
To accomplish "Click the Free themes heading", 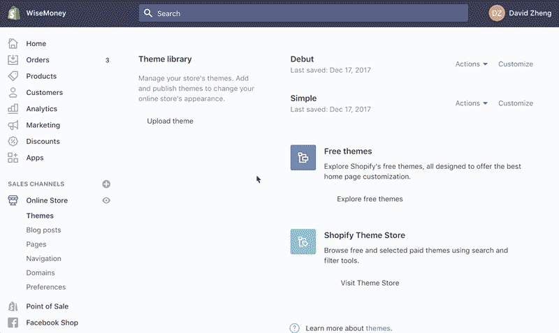I will [x=348, y=151].
